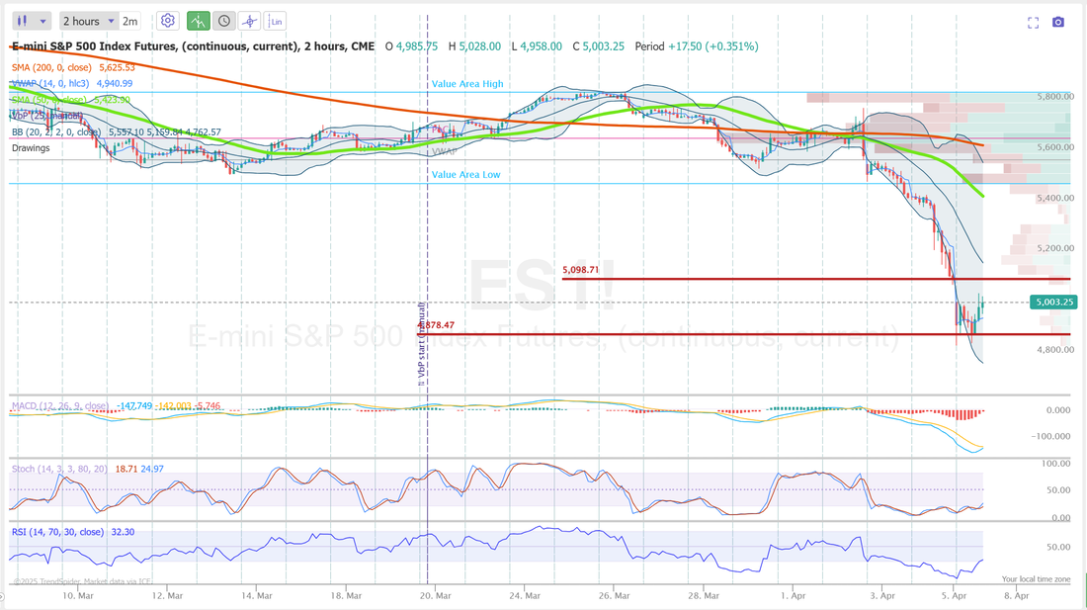The height and width of the screenshot is (610, 1087).
Task: Click the SMA 200 value 5,625.53
Action: (118, 67)
